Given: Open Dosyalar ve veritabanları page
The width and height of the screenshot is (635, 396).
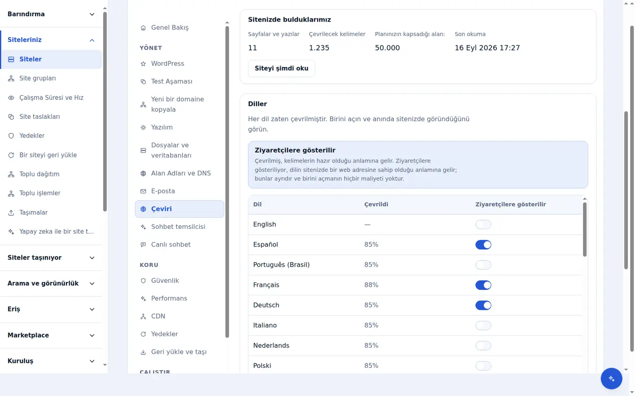Looking at the screenshot, I should click(x=179, y=150).
